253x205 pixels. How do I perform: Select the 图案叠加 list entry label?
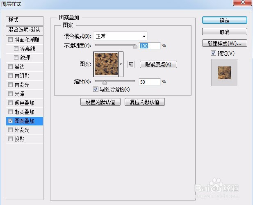click(25, 121)
